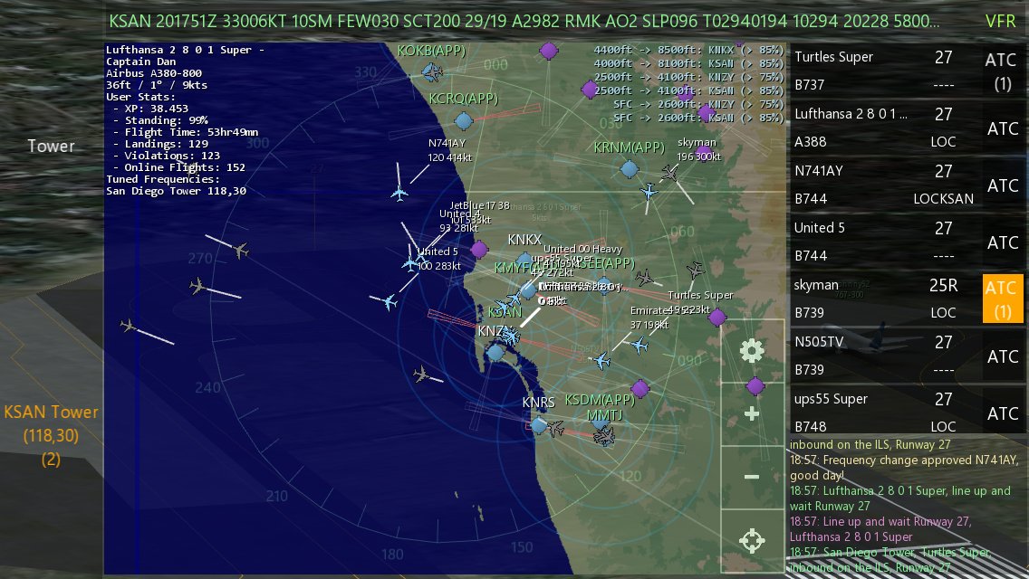
Task: Select gray aircraft near 270 heading mark
Action: [x=241, y=250]
